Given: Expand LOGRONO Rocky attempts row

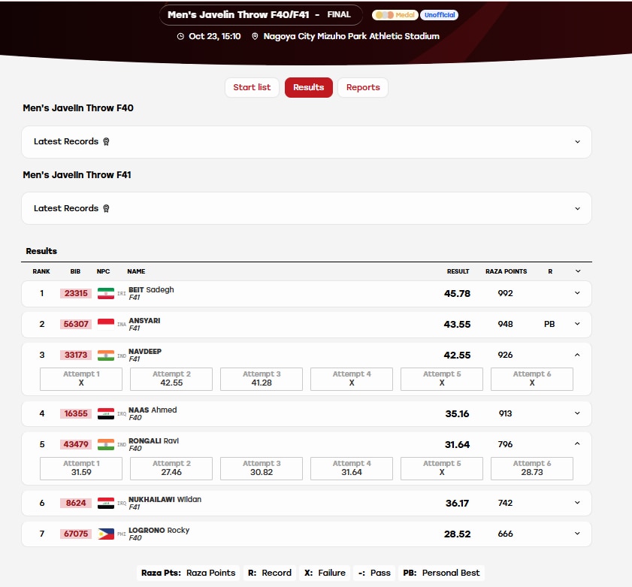Looking at the screenshot, I should point(577,534).
